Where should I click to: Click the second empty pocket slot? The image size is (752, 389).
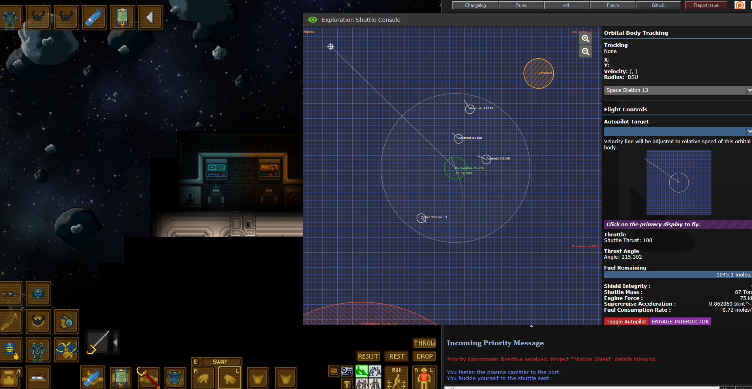(286, 378)
